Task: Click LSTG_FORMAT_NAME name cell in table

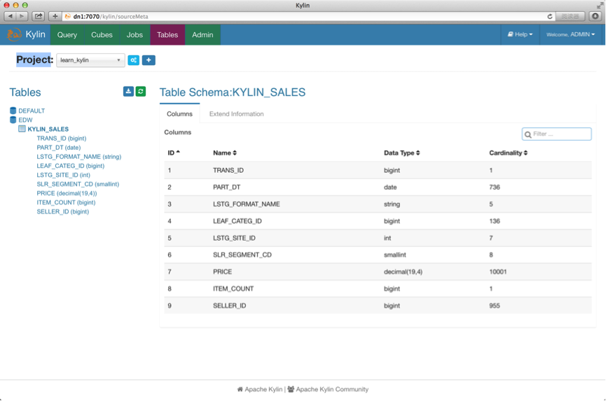Action: pos(247,204)
